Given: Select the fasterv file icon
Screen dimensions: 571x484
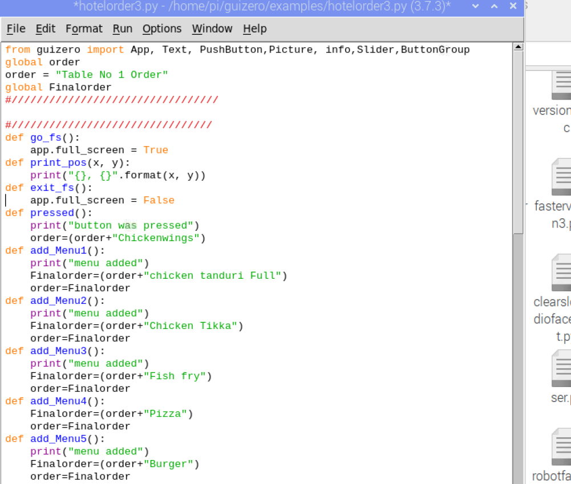Looking at the screenshot, I should pyautogui.click(x=561, y=178).
